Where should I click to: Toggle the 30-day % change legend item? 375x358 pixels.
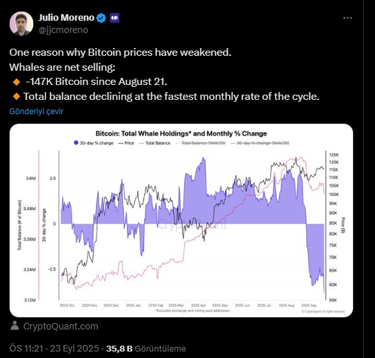pos(93,143)
